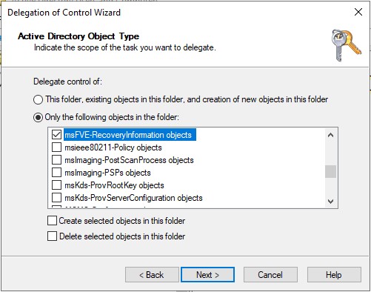Uncheck msFVE-RecoveryInformation objects checkbox

[56, 135]
